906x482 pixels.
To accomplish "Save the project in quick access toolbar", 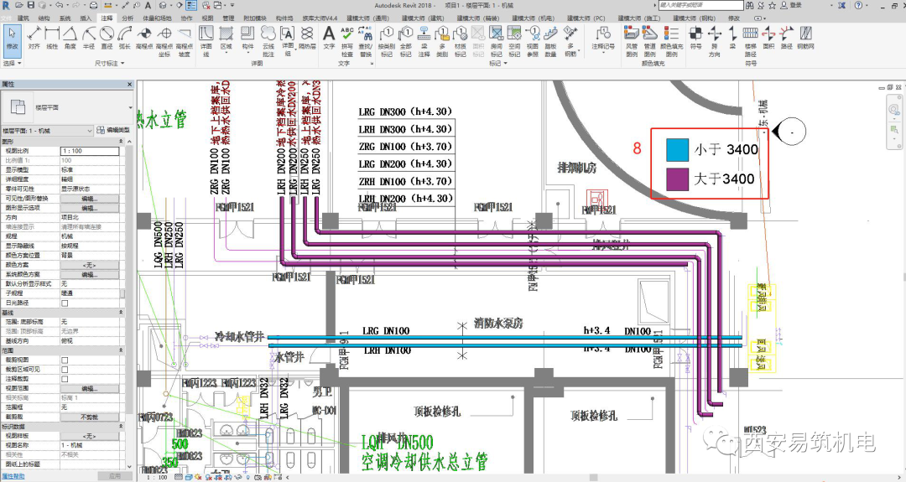I will point(31,5).
